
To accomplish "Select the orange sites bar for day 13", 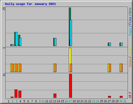I will pos(55,68).
